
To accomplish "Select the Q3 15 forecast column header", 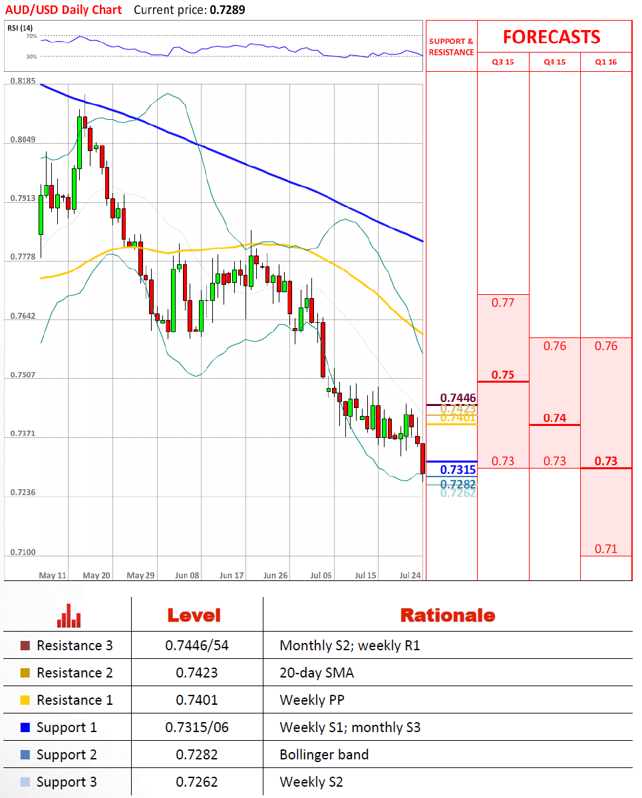I will click(502, 62).
